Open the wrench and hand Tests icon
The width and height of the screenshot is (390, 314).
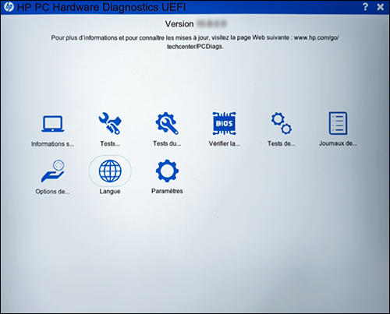(110, 123)
